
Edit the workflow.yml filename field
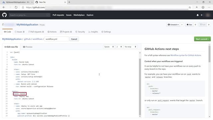tap(57, 39)
